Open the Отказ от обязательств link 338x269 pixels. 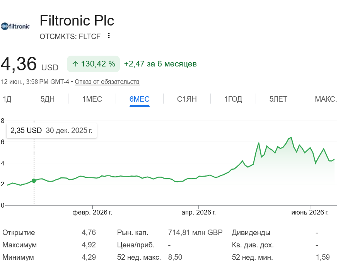[107, 82]
